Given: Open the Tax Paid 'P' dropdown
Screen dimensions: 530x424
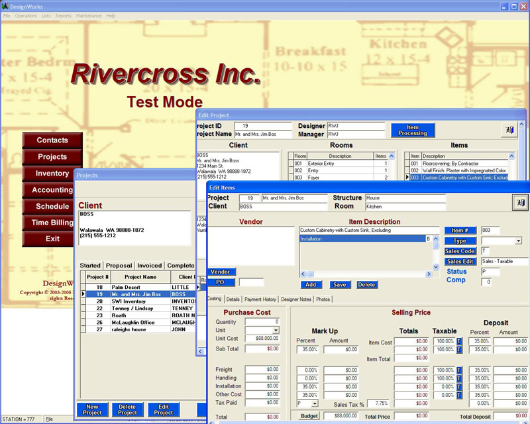Looking at the screenshot, I should coord(315,403).
